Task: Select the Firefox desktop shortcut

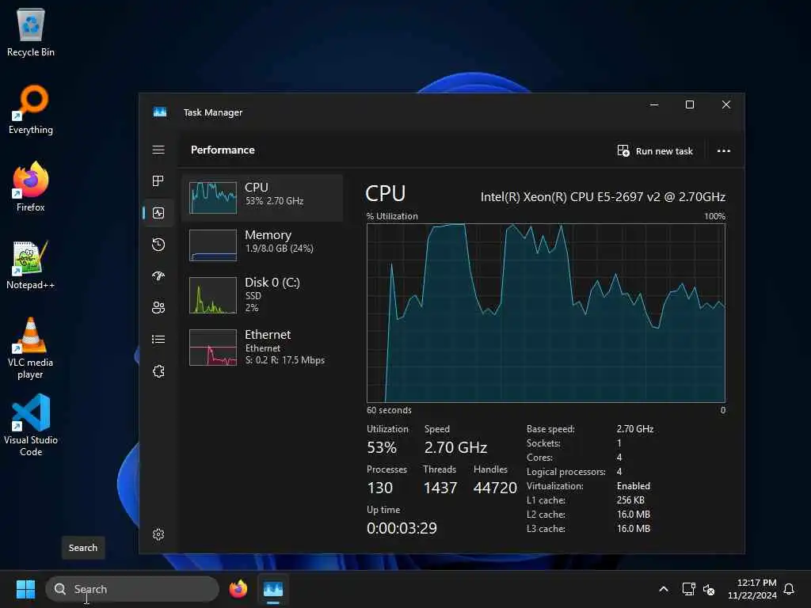Action: pos(31,186)
